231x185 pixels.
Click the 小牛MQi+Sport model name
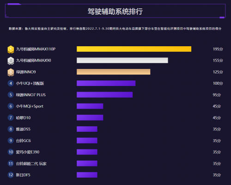30,106
